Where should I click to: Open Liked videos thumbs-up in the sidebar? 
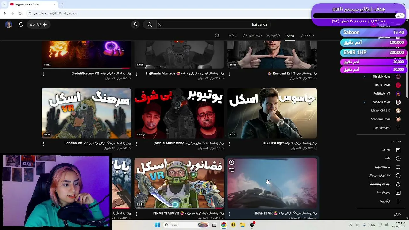398,184
